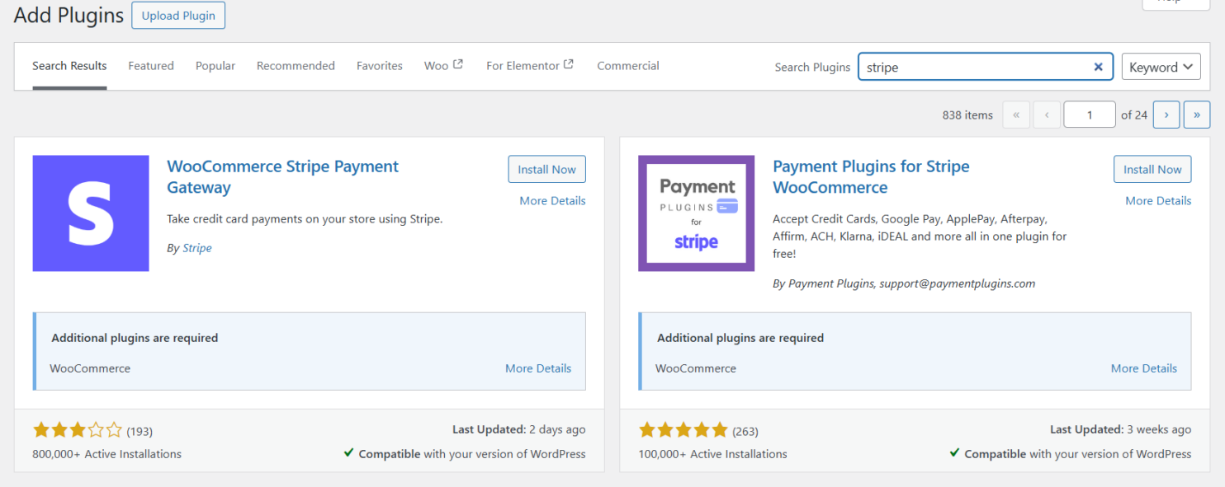
Task: Install WooCommerce Stripe Payment Gateway now
Action: point(546,169)
